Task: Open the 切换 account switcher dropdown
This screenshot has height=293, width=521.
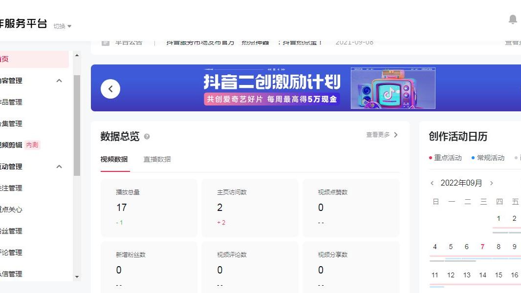Action: 61,26
